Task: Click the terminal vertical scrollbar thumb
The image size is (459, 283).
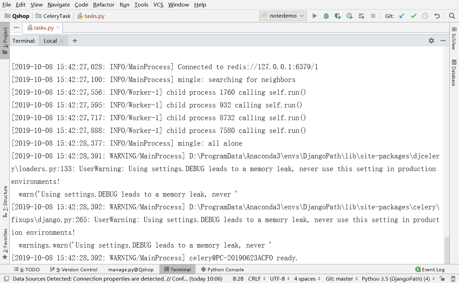Action: point(447,250)
